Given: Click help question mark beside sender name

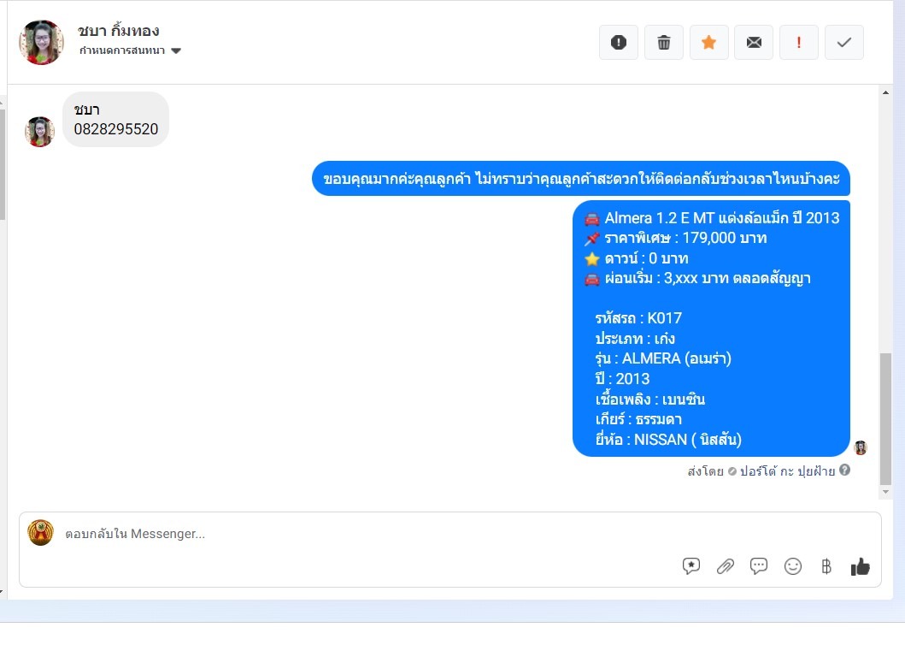Looking at the screenshot, I should point(844,470).
